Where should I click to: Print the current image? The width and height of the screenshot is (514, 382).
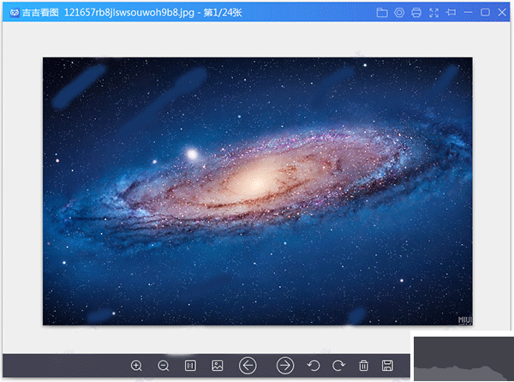(416, 13)
